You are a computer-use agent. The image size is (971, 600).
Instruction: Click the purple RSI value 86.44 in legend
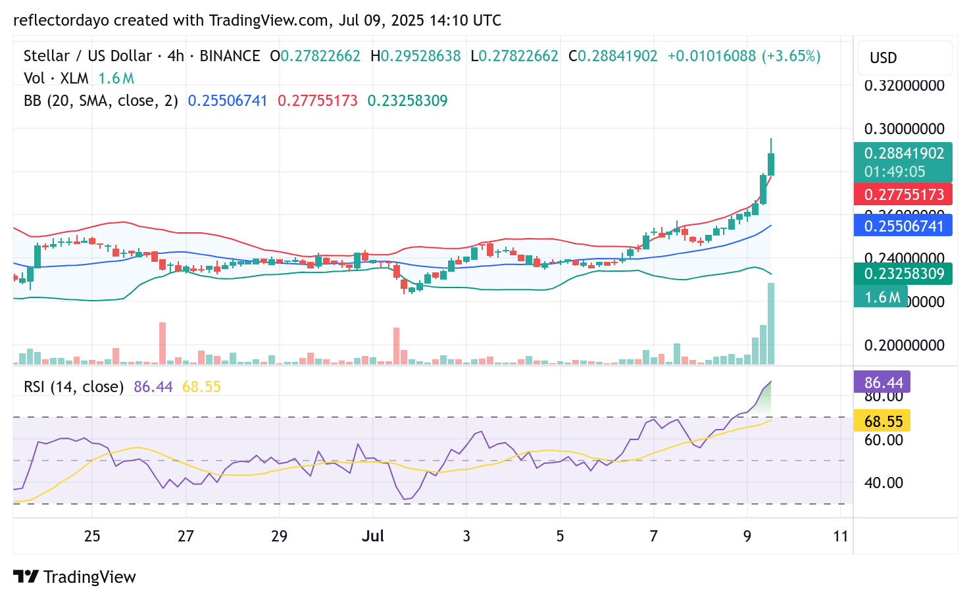tap(153, 387)
